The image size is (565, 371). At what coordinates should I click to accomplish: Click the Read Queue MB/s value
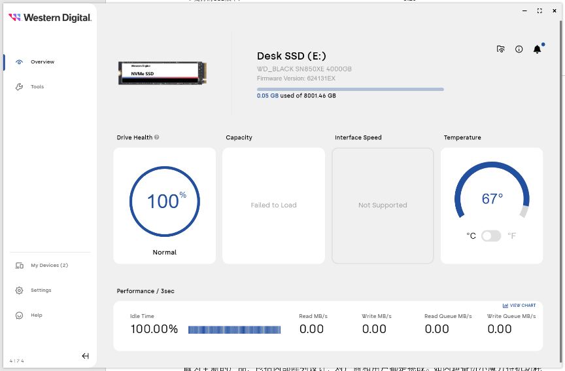click(x=437, y=329)
